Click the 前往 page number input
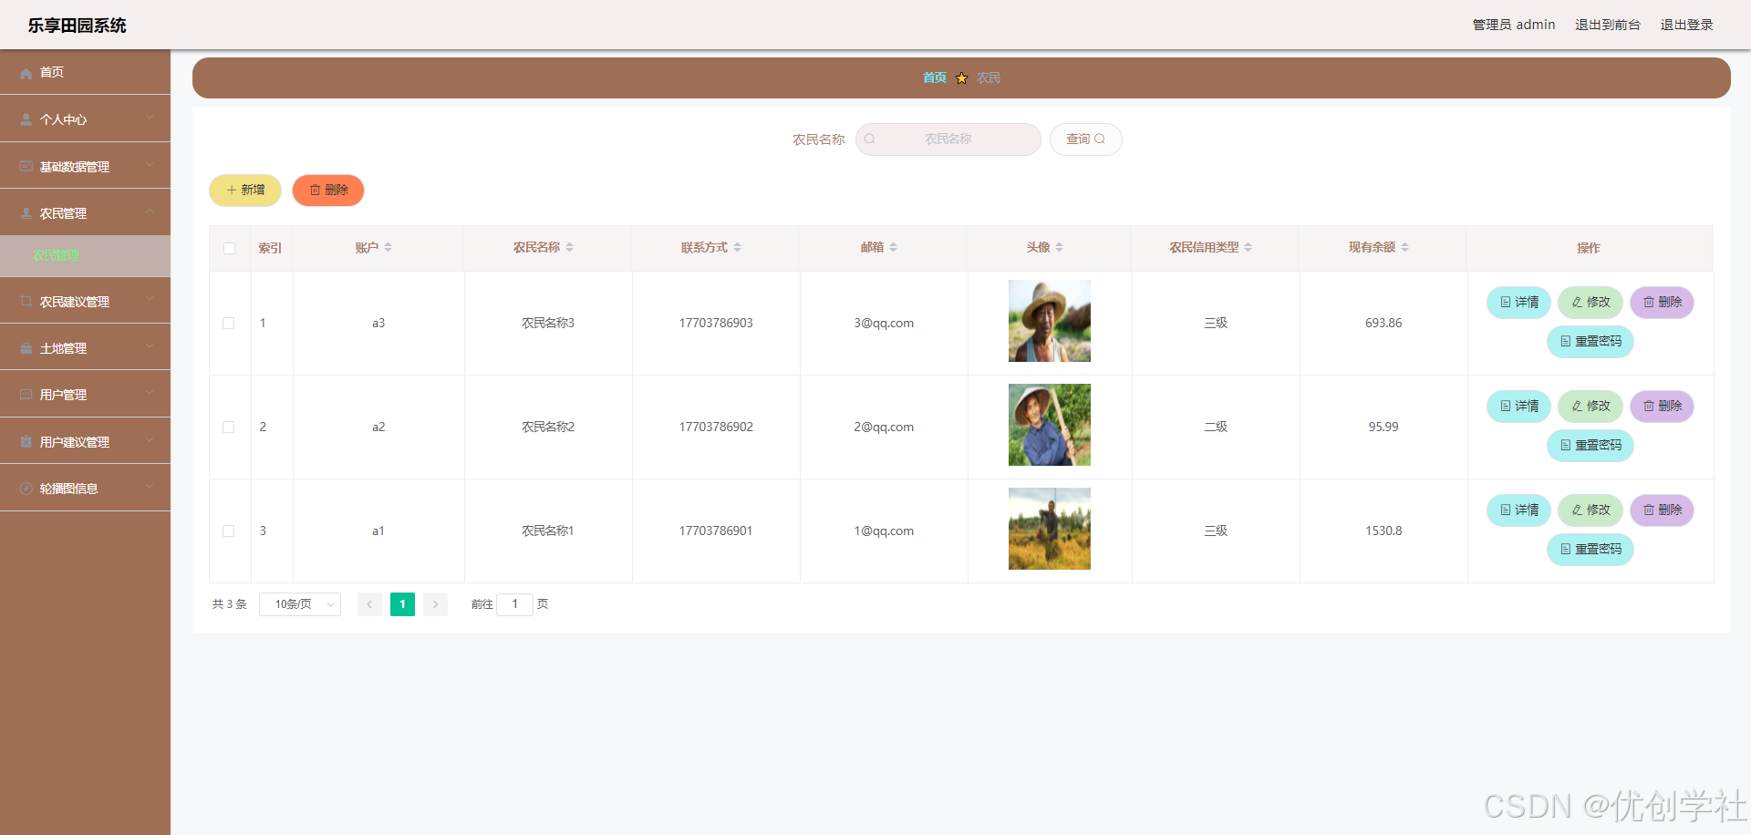 coord(514,604)
